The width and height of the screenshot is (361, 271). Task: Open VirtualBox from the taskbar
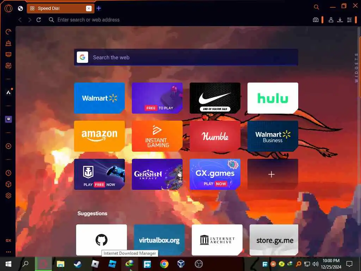(x=181, y=263)
